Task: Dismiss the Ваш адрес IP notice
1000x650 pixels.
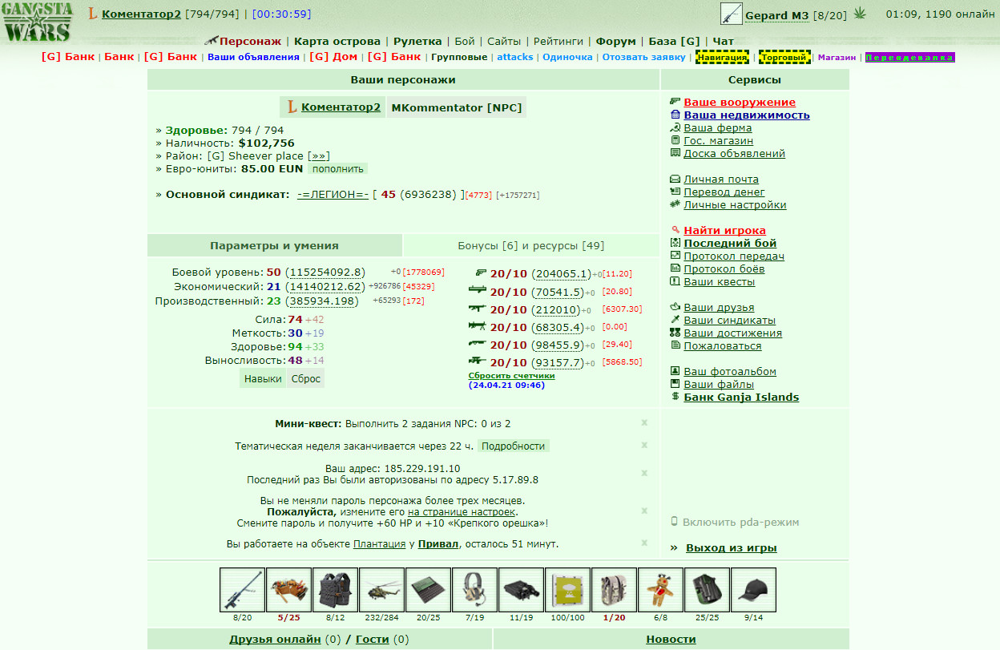Action: click(x=644, y=474)
